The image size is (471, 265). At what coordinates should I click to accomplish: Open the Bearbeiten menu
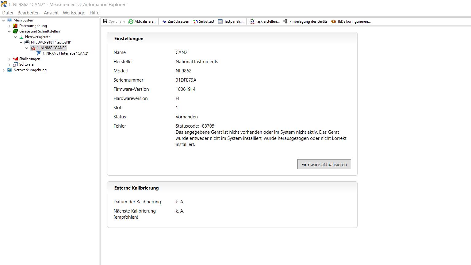(29, 13)
